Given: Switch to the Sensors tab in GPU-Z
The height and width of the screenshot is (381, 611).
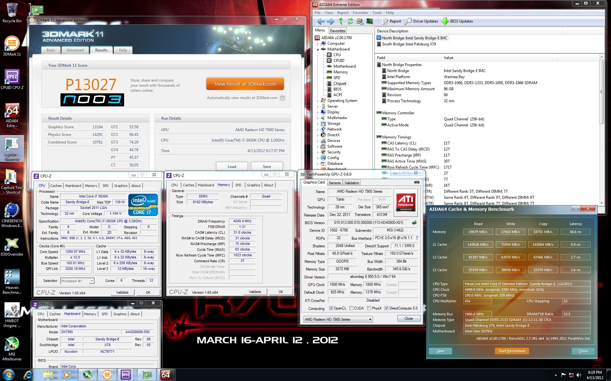Looking at the screenshot, I should [x=334, y=183].
